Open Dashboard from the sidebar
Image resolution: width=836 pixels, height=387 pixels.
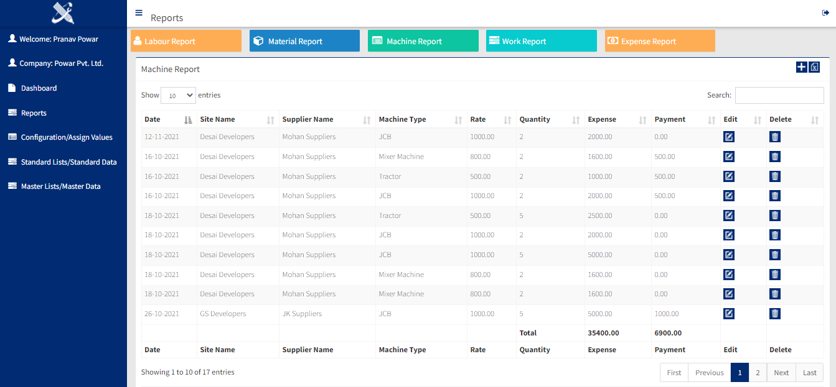[39, 88]
